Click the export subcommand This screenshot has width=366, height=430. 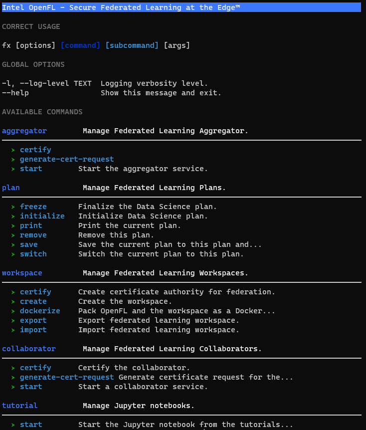[33, 321]
